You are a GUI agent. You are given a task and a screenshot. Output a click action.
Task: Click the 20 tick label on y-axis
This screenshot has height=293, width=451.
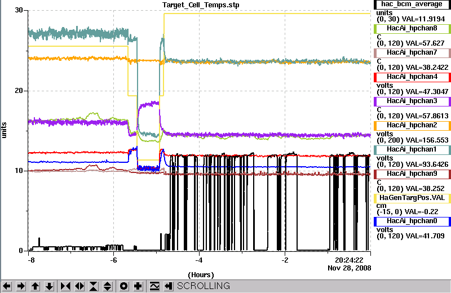[19, 91]
